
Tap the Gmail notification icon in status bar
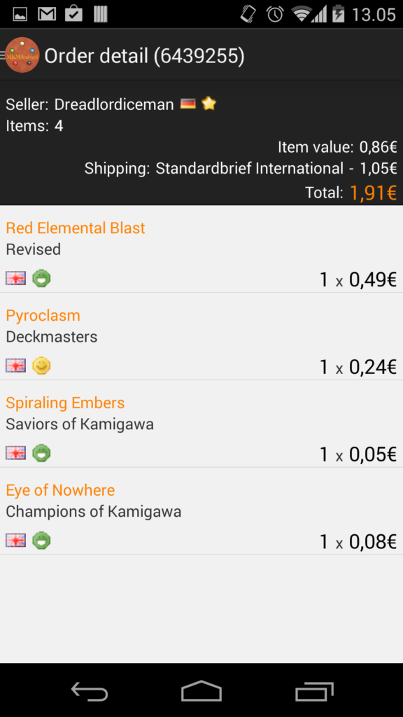(47, 14)
